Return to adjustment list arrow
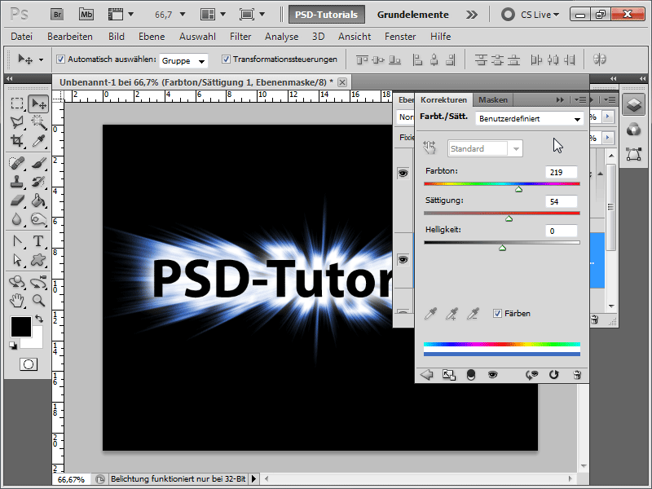 pyautogui.click(x=426, y=375)
